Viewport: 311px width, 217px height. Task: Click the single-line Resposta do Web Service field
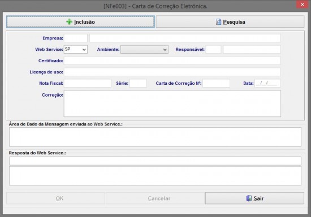(155, 161)
